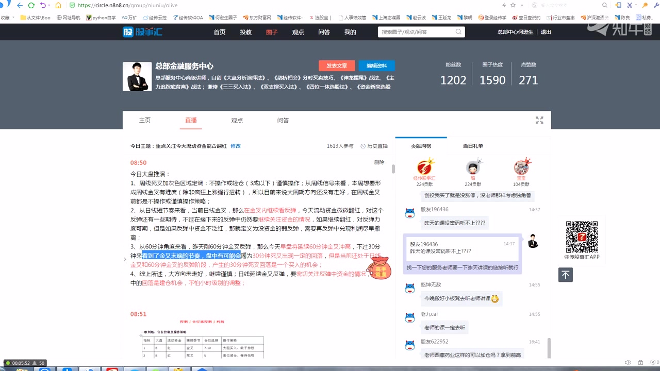Click the avatar of 股友622952
Viewport: 660px width, 371px height.
(x=410, y=345)
